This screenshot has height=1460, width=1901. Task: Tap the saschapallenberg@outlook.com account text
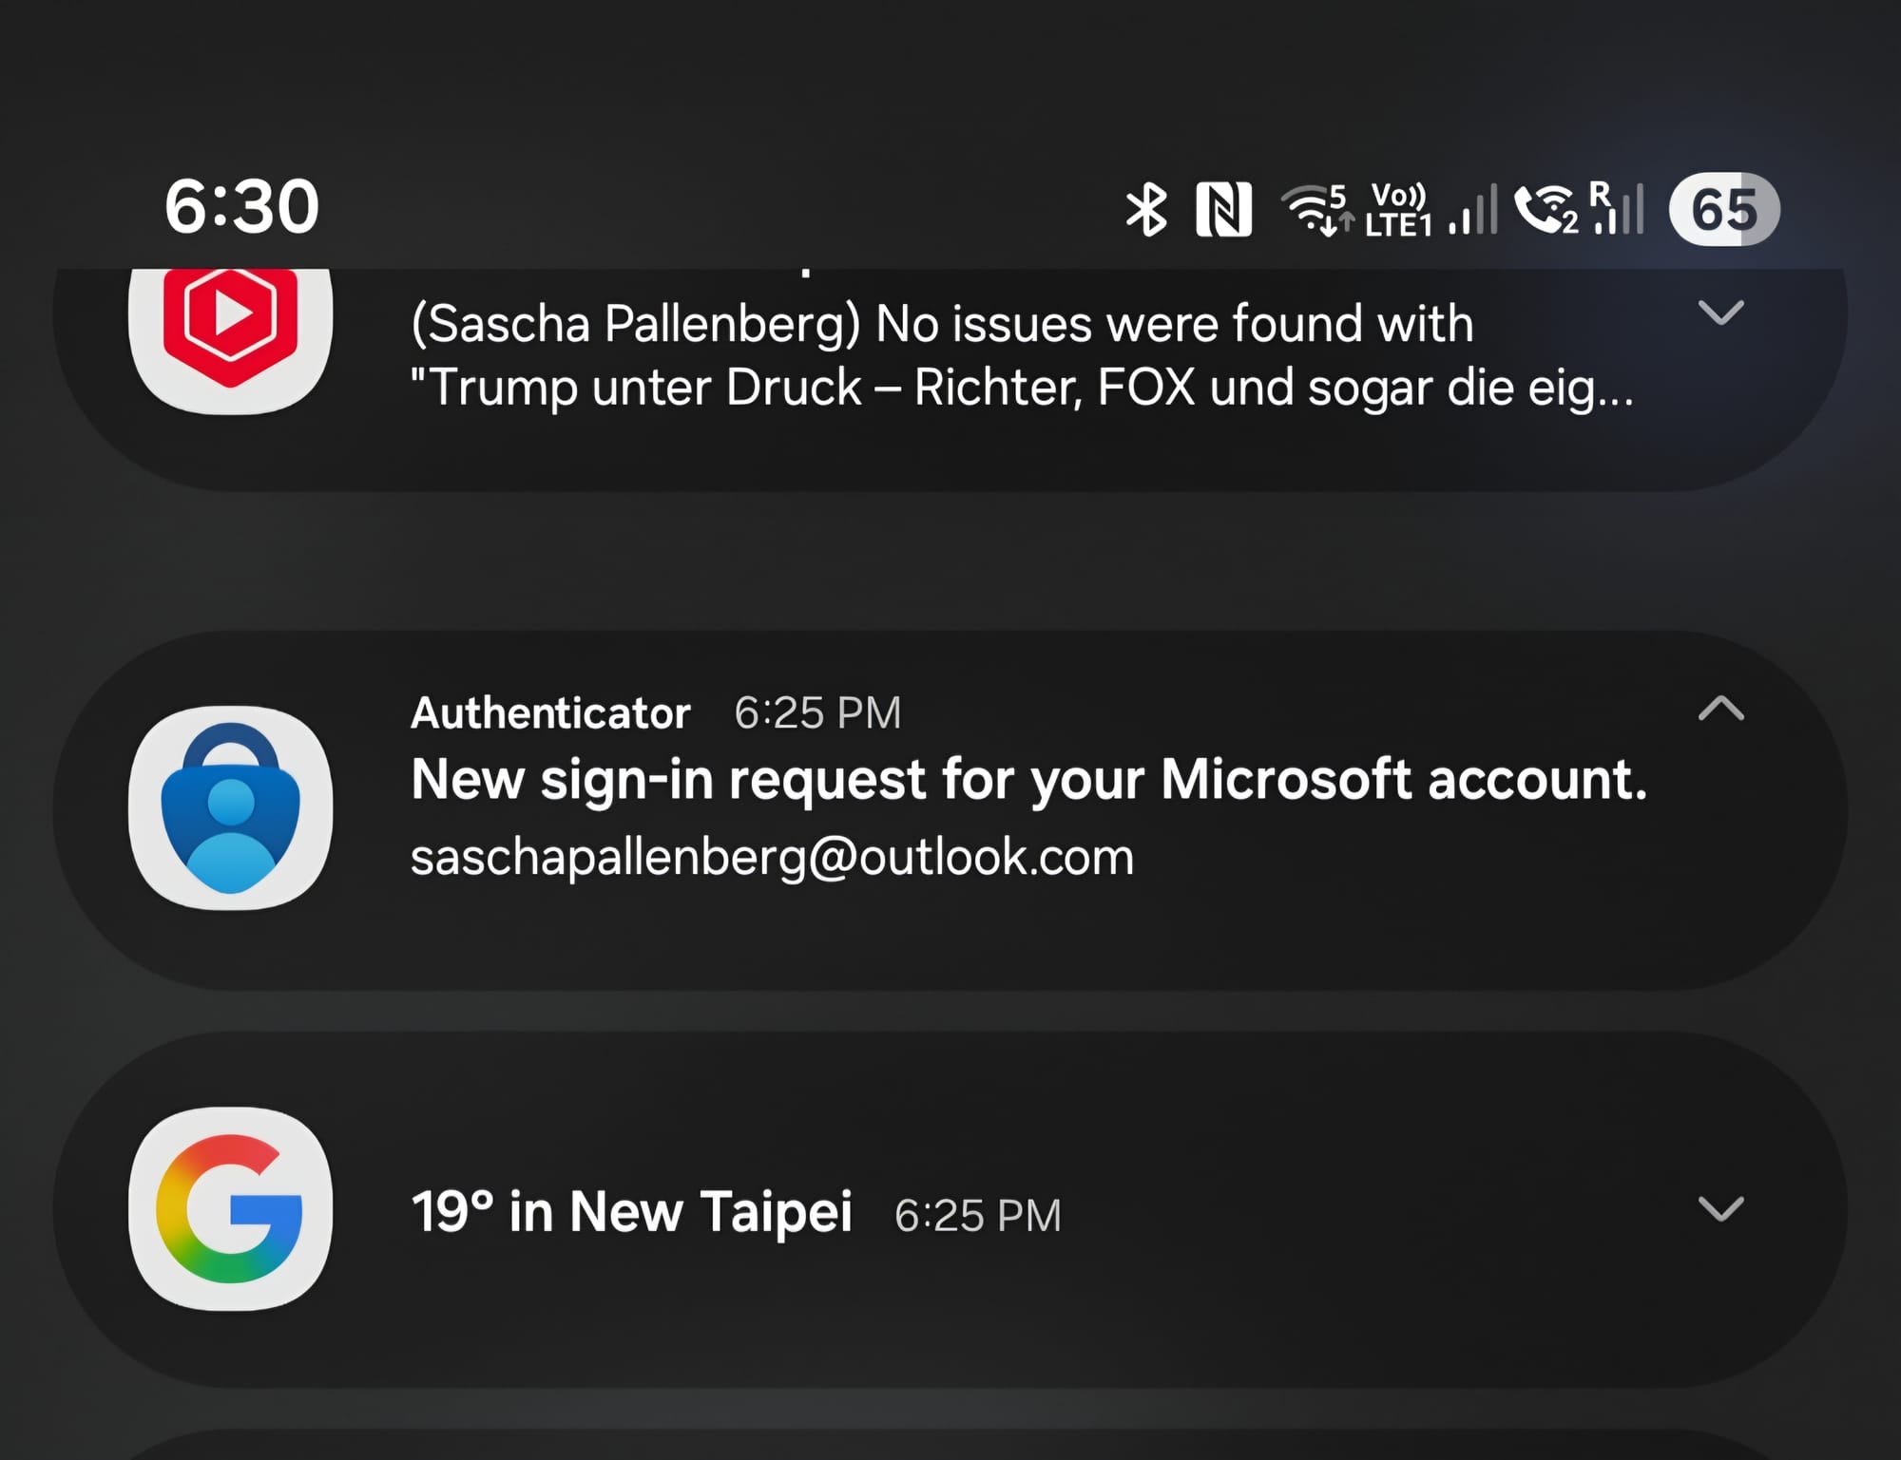[772, 857]
